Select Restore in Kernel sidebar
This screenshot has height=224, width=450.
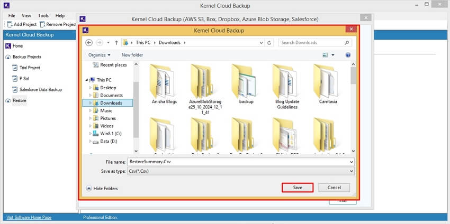coord(16,100)
